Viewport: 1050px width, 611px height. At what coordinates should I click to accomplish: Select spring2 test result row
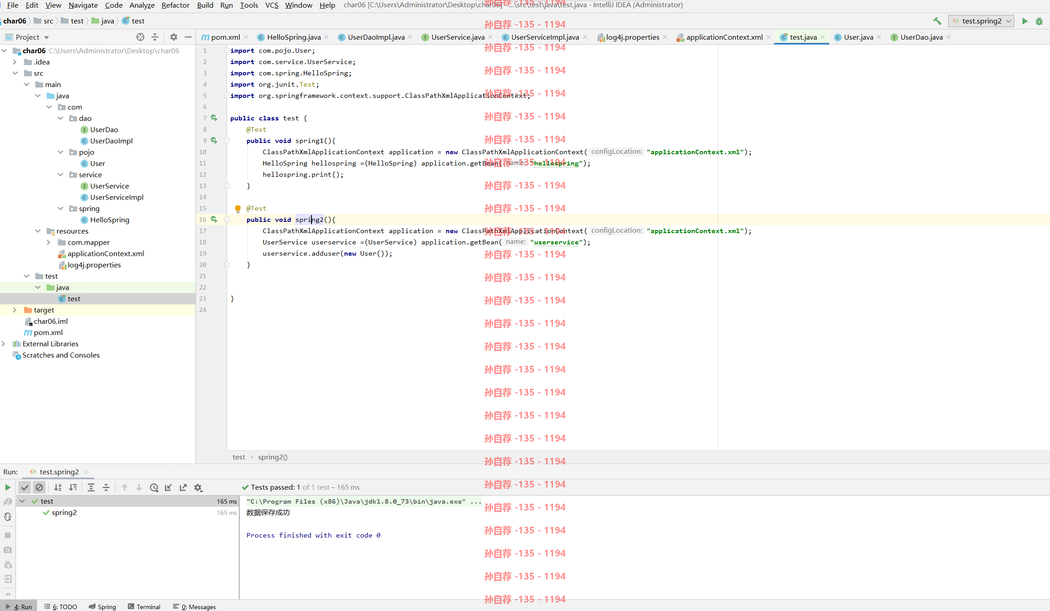click(x=128, y=513)
